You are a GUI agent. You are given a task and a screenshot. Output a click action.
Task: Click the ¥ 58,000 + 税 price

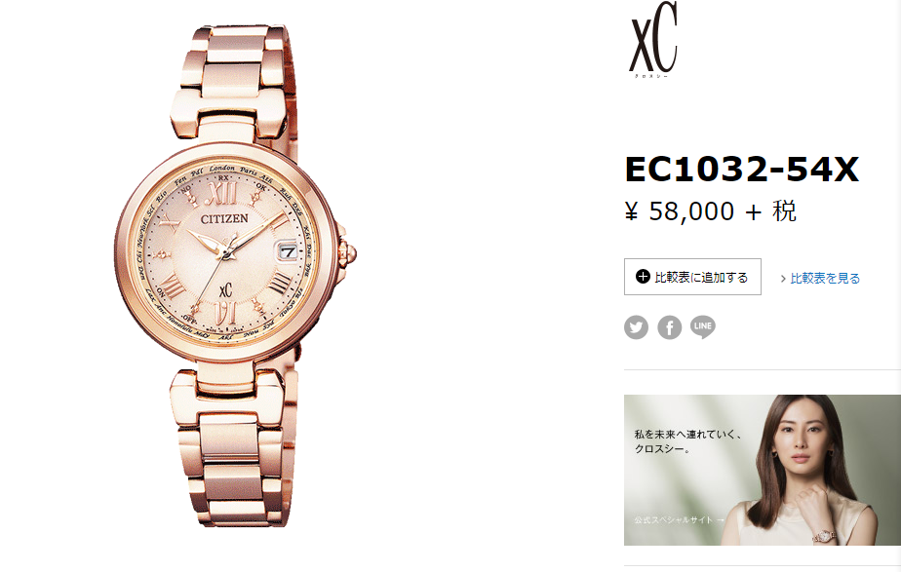click(710, 211)
